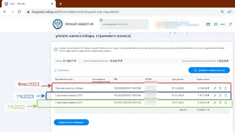
Task: Click the Сумма зачета column header
Action: 203,79
